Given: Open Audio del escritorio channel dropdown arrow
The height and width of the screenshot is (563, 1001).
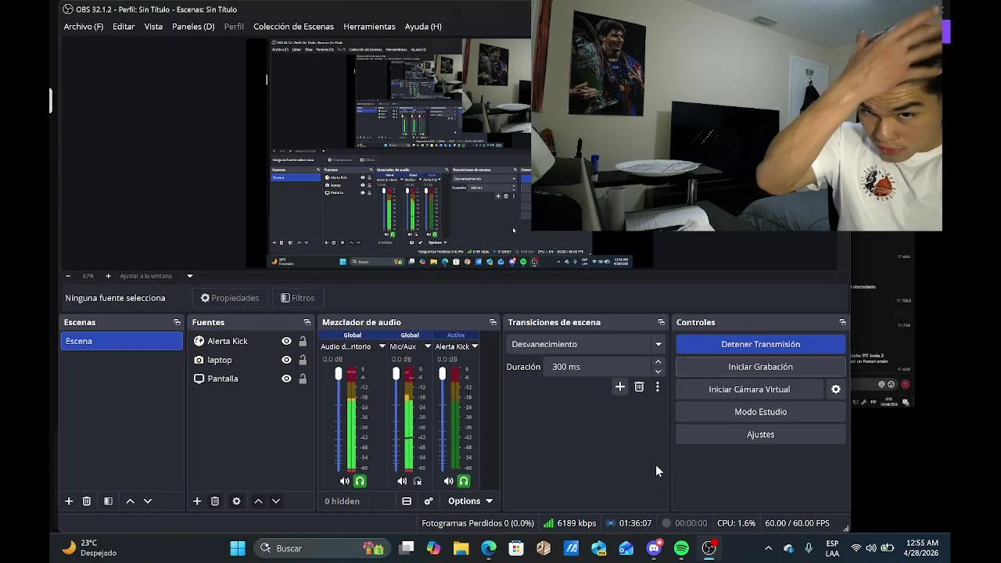Looking at the screenshot, I should pos(382,346).
